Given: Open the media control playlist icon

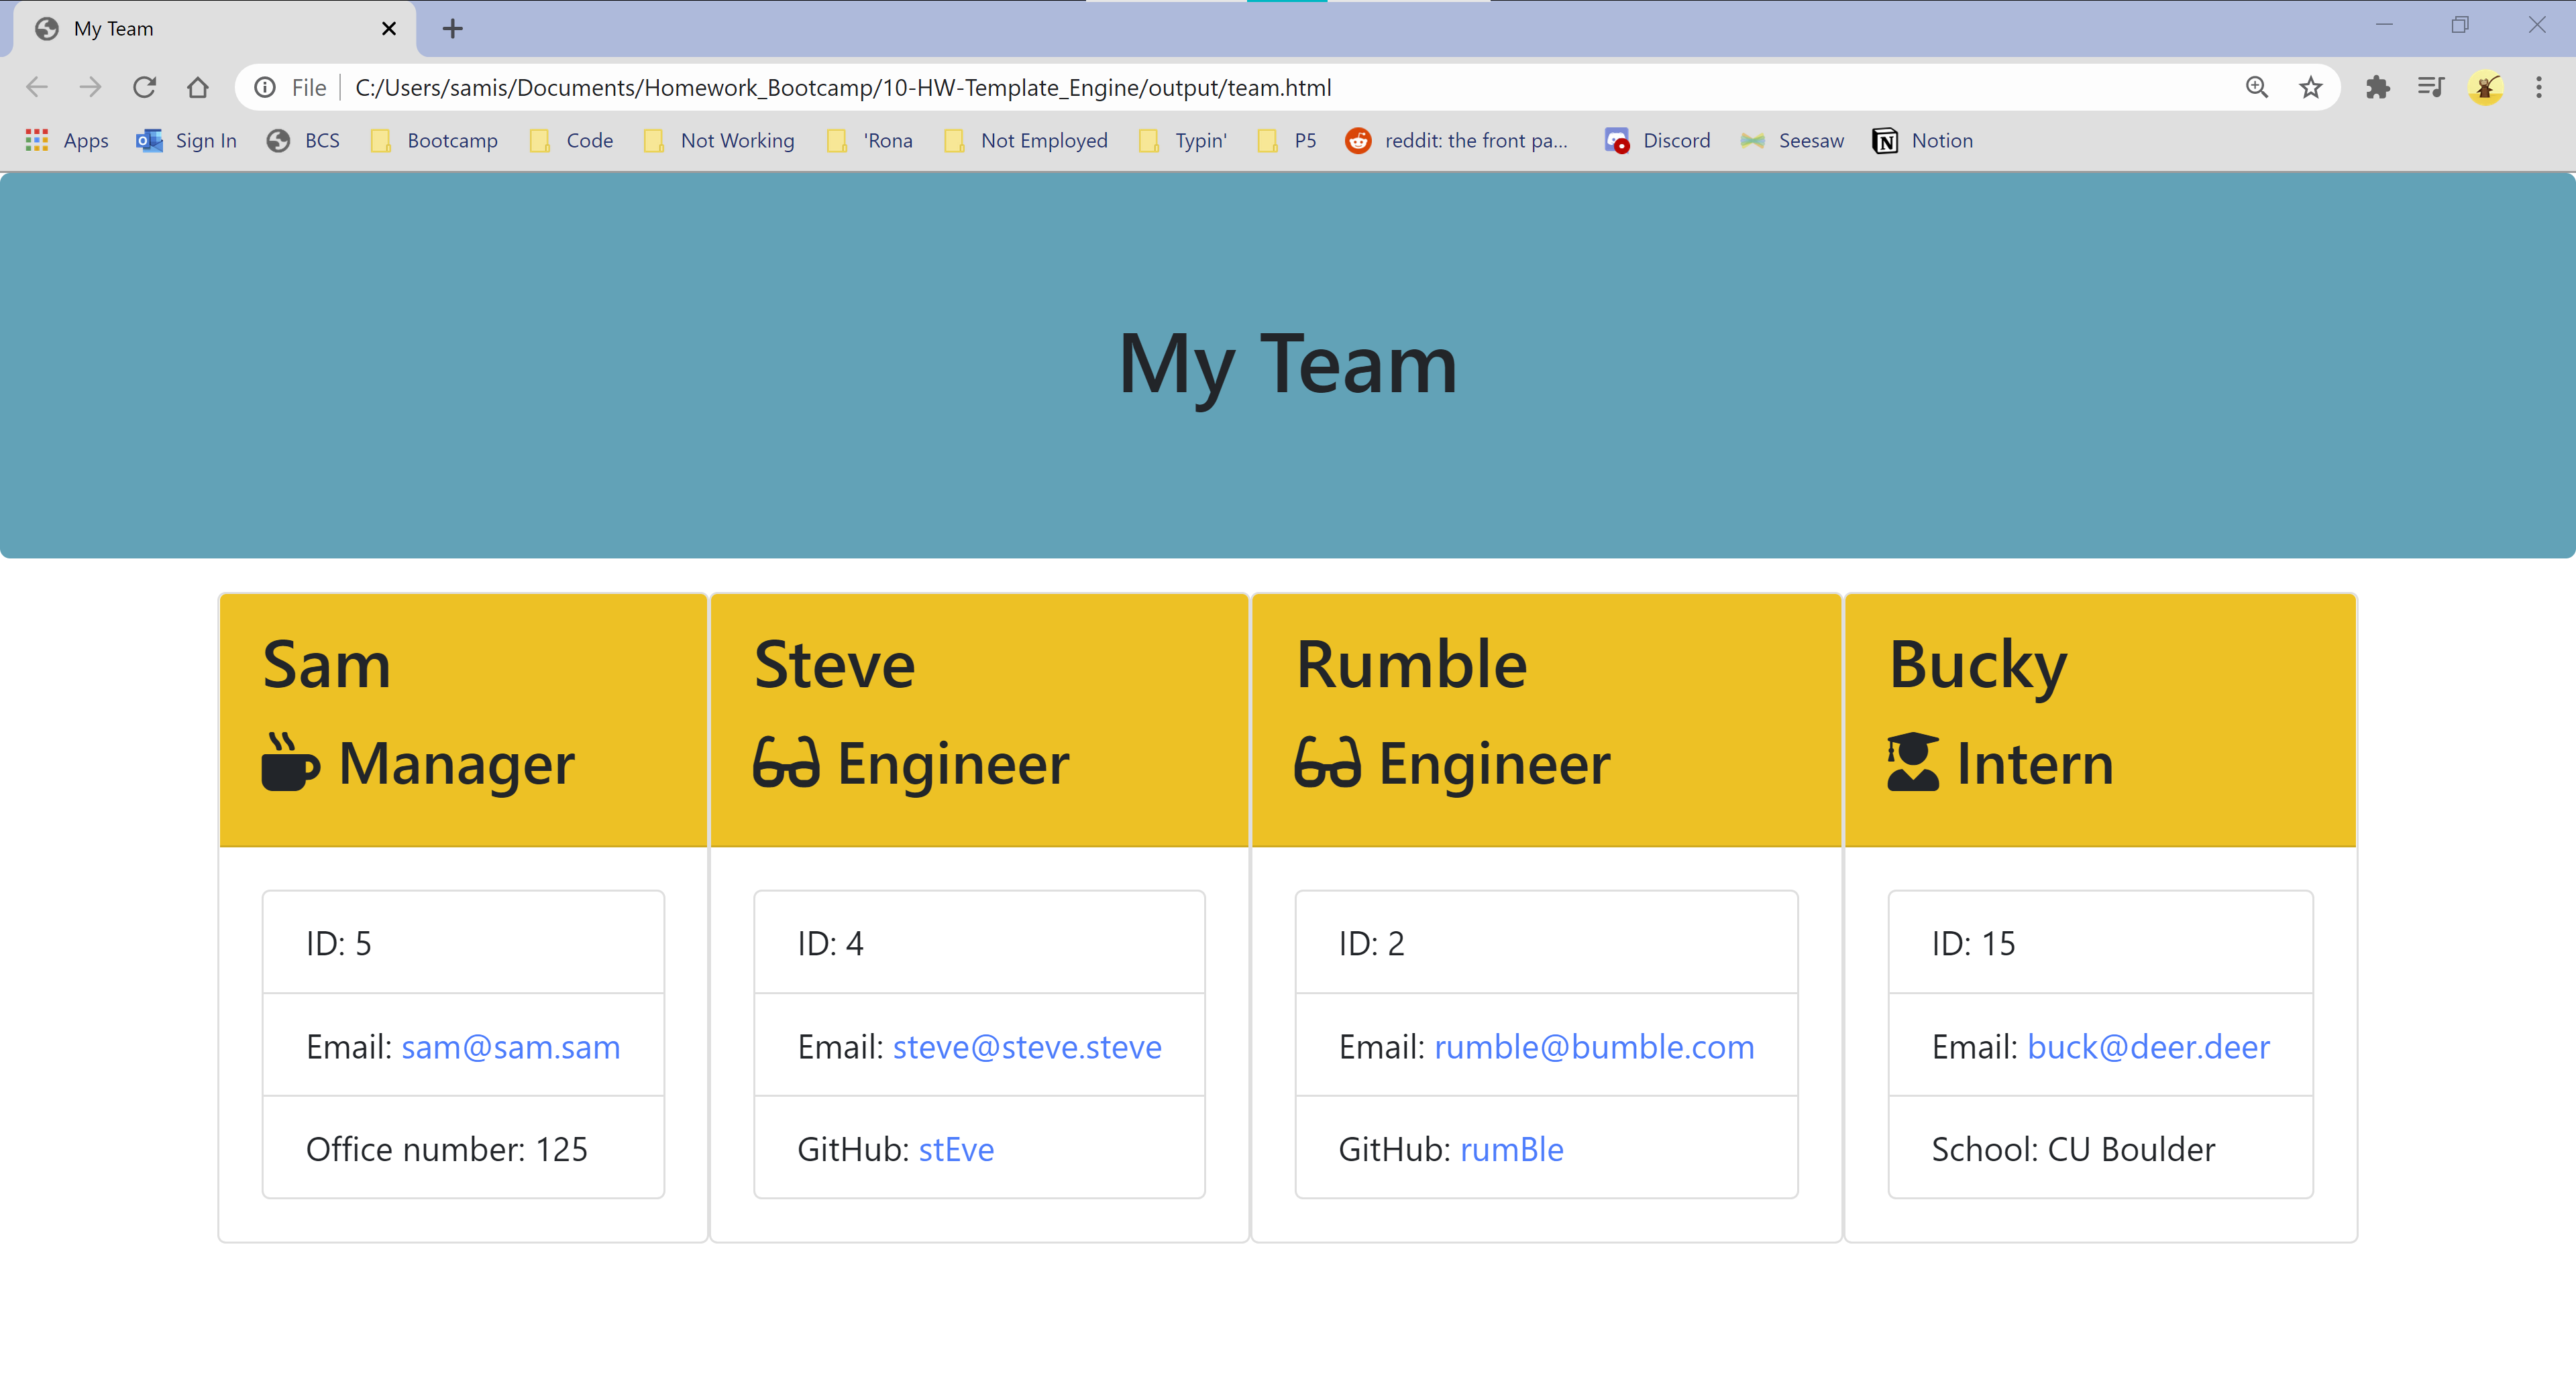Looking at the screenshot, I should click(x=2431, y=88).
